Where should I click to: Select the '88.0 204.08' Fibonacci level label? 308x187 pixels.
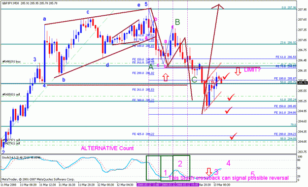tap(288, 139)
